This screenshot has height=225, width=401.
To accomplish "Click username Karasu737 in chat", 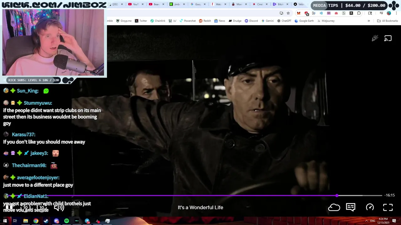I will tap(23, 134).
